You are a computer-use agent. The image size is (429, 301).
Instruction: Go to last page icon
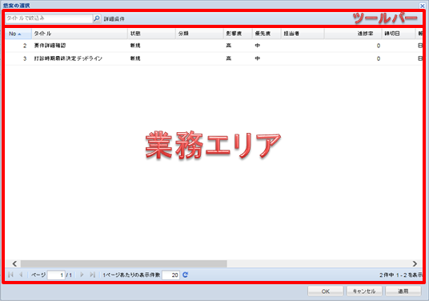pyautogui.click(x=93, y=275)
